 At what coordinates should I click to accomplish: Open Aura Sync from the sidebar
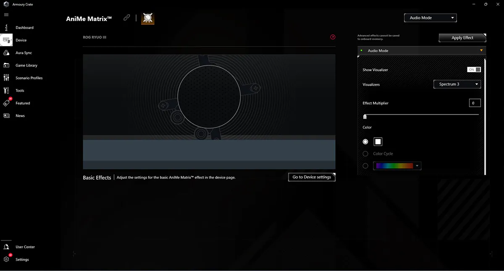click(6, 53)
